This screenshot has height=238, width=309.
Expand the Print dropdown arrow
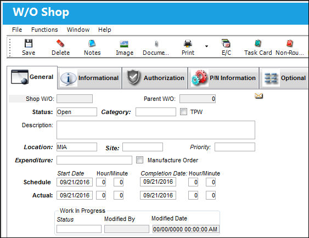click(206, 46)
